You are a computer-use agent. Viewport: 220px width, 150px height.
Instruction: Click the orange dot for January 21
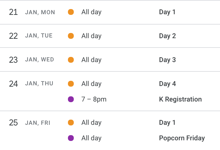tap(71, 12)
